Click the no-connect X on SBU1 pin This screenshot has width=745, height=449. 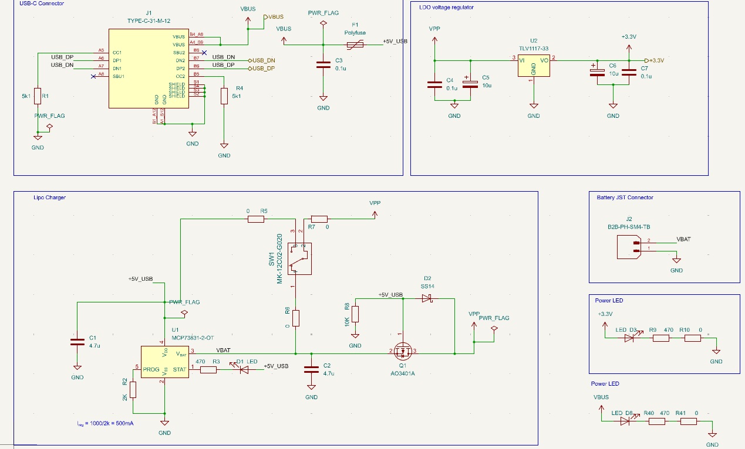point(93,77)
